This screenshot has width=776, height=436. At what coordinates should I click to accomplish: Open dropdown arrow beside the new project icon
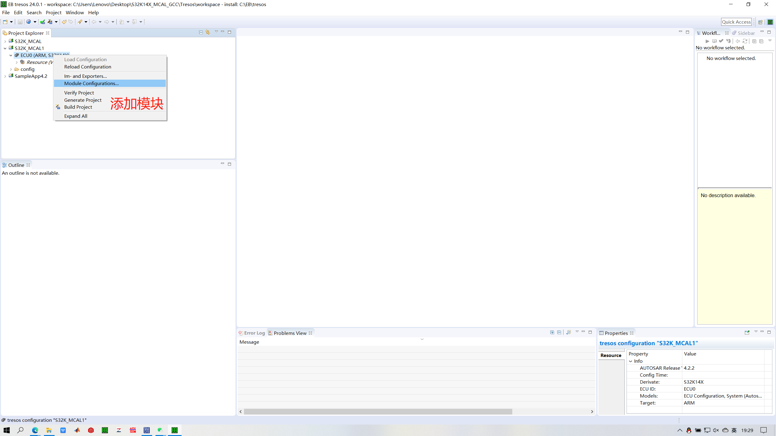pyautogui.click(x=11, y=22)
